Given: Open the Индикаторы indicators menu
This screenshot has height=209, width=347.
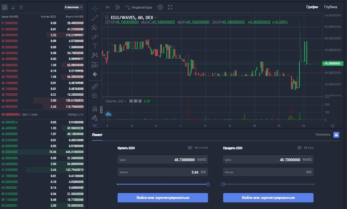Looking at the screenshot, I should click(x=139, y=7).
